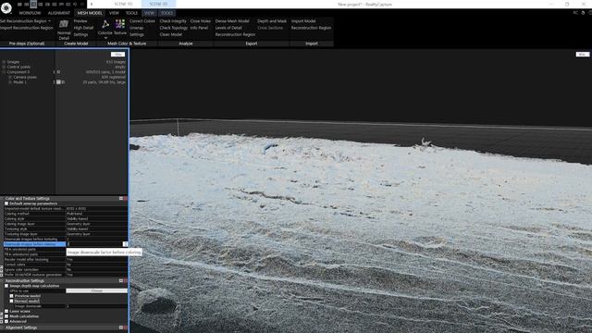This screenshot has width=592, height=333.
Task: Click Reconstruction Region under Export
Action: click(x=235, y=35)
